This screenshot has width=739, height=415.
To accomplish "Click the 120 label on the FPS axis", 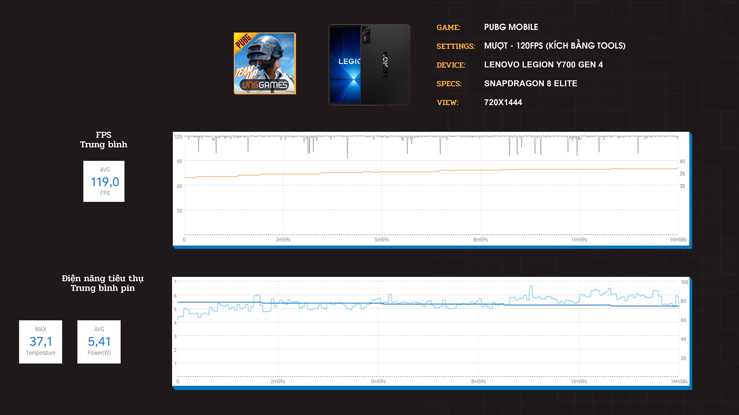I will pos(179,136).
